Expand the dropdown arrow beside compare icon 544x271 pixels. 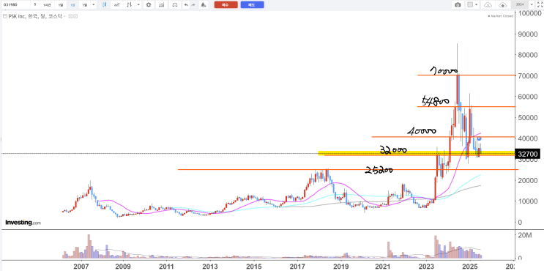pos(138,5)
